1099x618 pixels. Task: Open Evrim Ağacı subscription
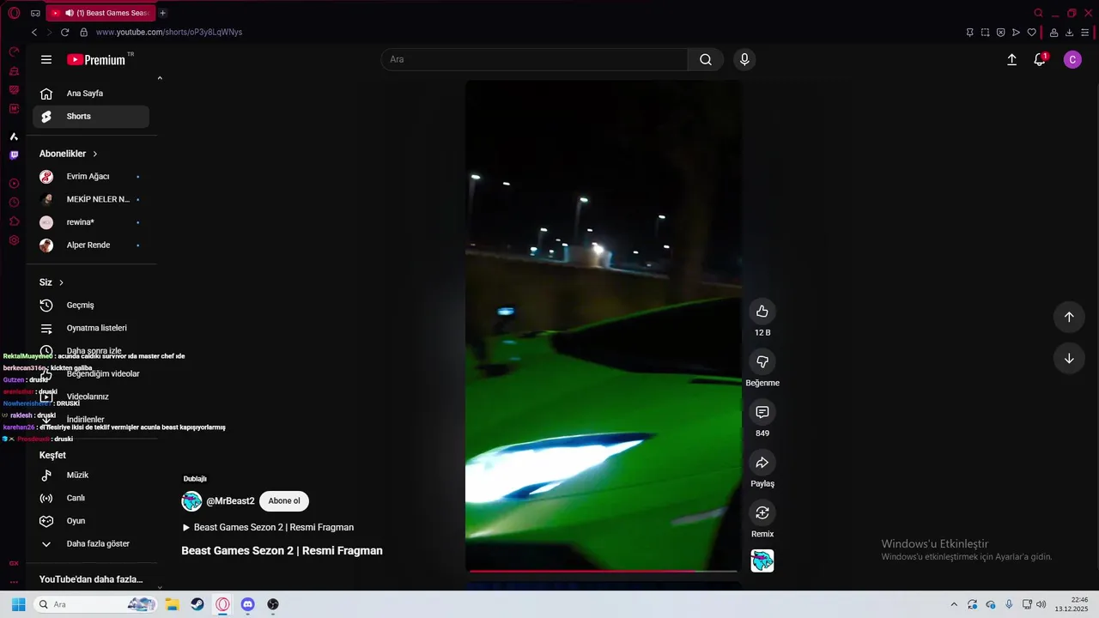pyautogui.click(x=91, y=177)
